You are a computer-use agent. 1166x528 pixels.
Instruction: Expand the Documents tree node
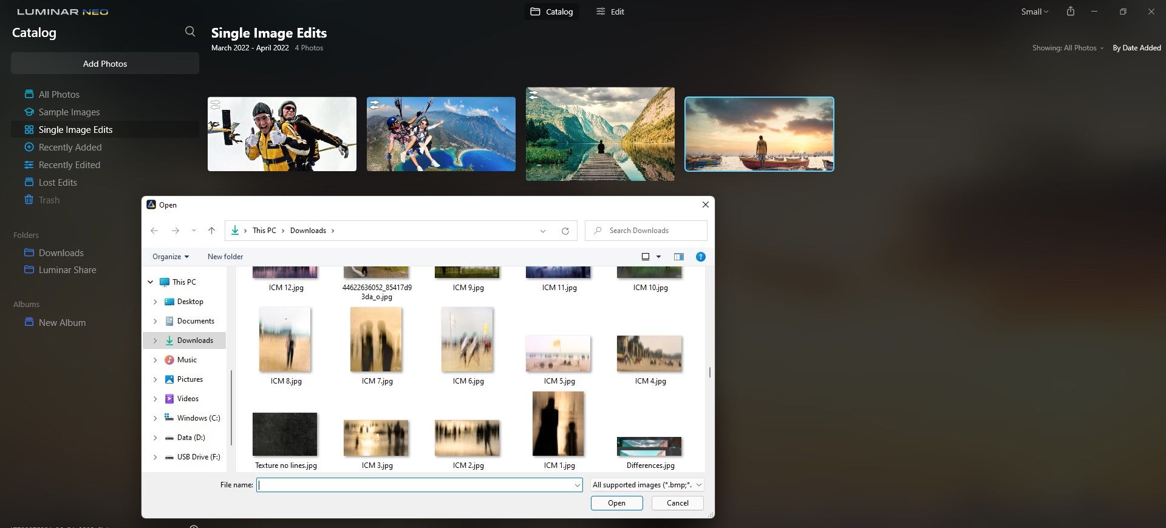click(x=155, y=321)
